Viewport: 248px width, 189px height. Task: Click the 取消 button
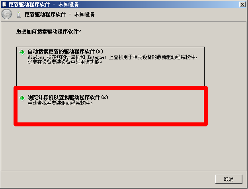(229, 179)
